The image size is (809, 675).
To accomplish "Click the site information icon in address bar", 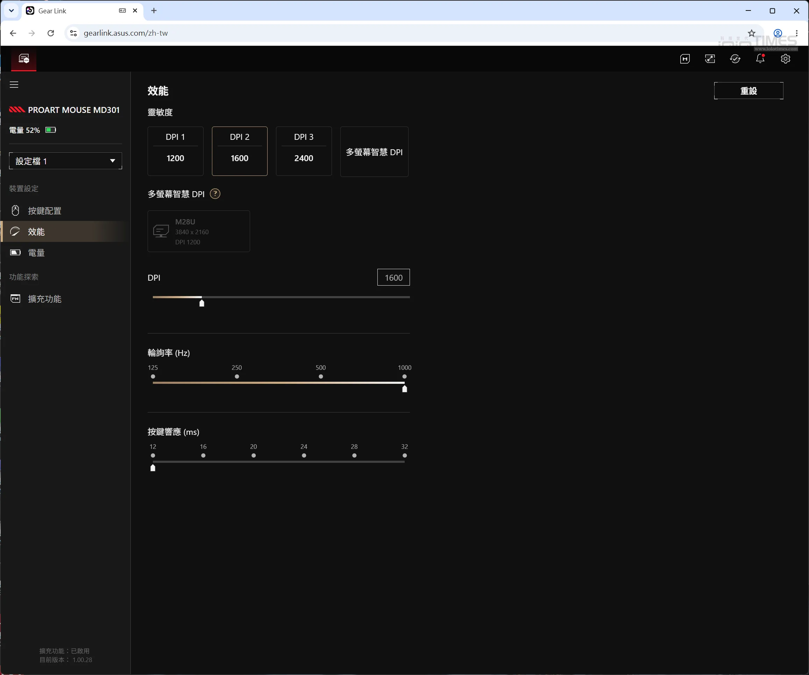I will click(x=73, y=33).
